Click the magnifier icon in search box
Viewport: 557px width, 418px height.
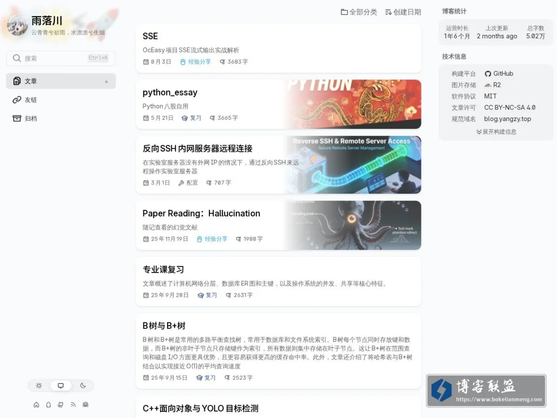pos(17,58)
